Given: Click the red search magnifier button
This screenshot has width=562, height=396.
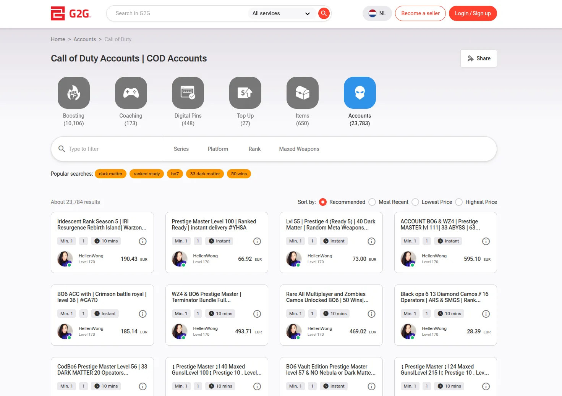Looking at the screenshot, I should pos(324,13).
